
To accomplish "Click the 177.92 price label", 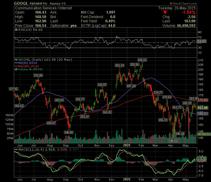I will pyautogui.click(x=14, y=89).
